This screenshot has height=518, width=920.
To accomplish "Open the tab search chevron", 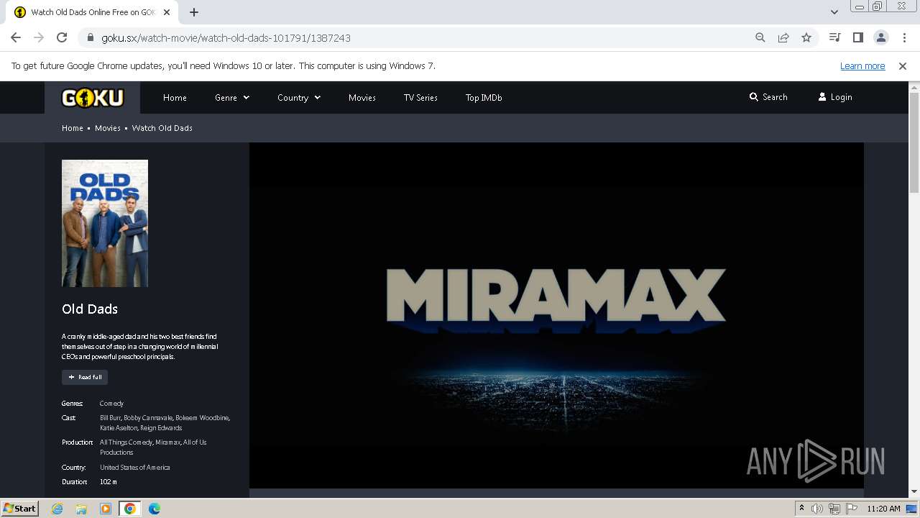I will 834,12.
